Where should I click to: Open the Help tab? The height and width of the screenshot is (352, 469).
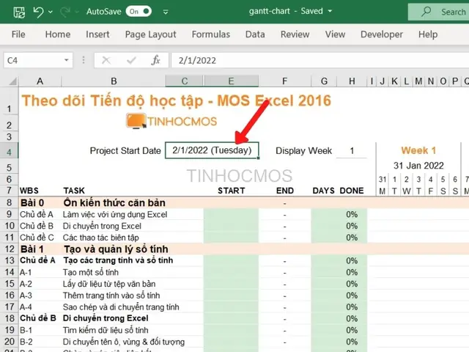pyautogui.click(x=428, y=34)
